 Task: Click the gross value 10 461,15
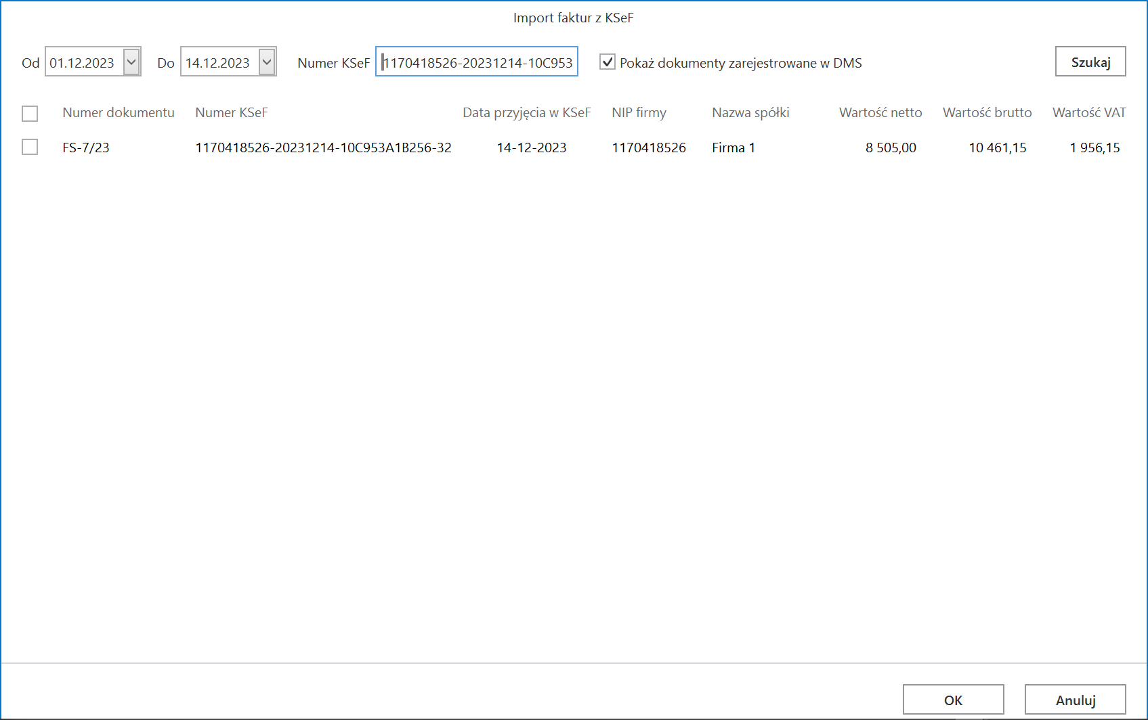coord(998,148)
